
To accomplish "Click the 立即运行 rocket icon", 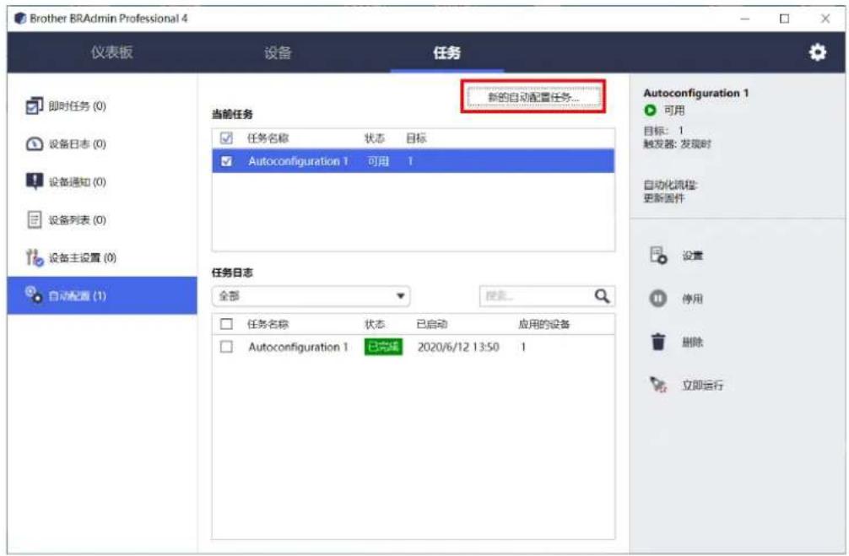I will [x=658, y=385].
